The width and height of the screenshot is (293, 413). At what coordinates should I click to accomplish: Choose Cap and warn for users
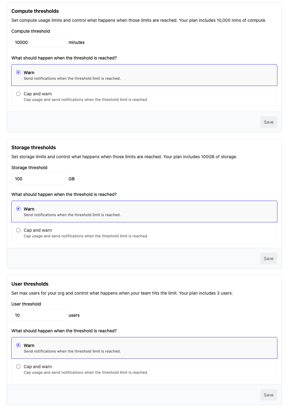(x=18, y=367)
